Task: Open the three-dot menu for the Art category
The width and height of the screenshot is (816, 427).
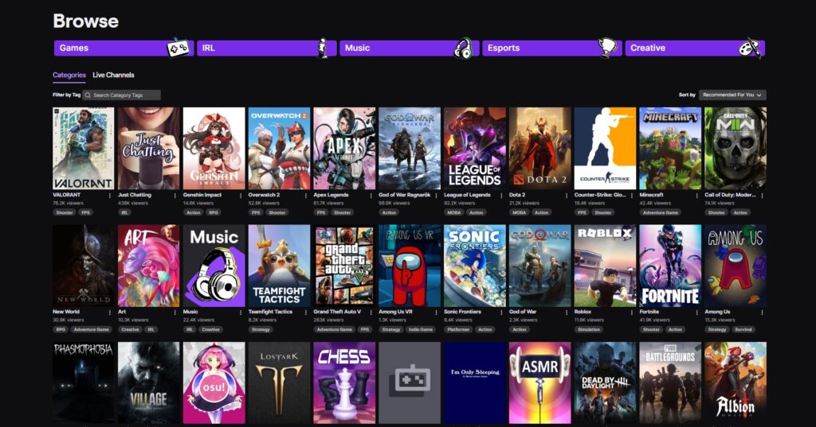Action: (x=175, y=312)
